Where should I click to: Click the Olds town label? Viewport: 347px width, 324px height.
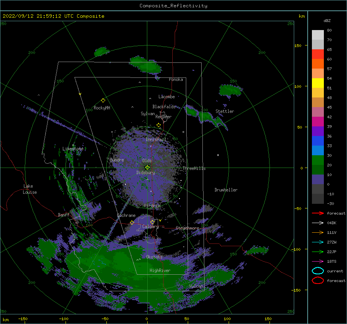coord(147,161)
